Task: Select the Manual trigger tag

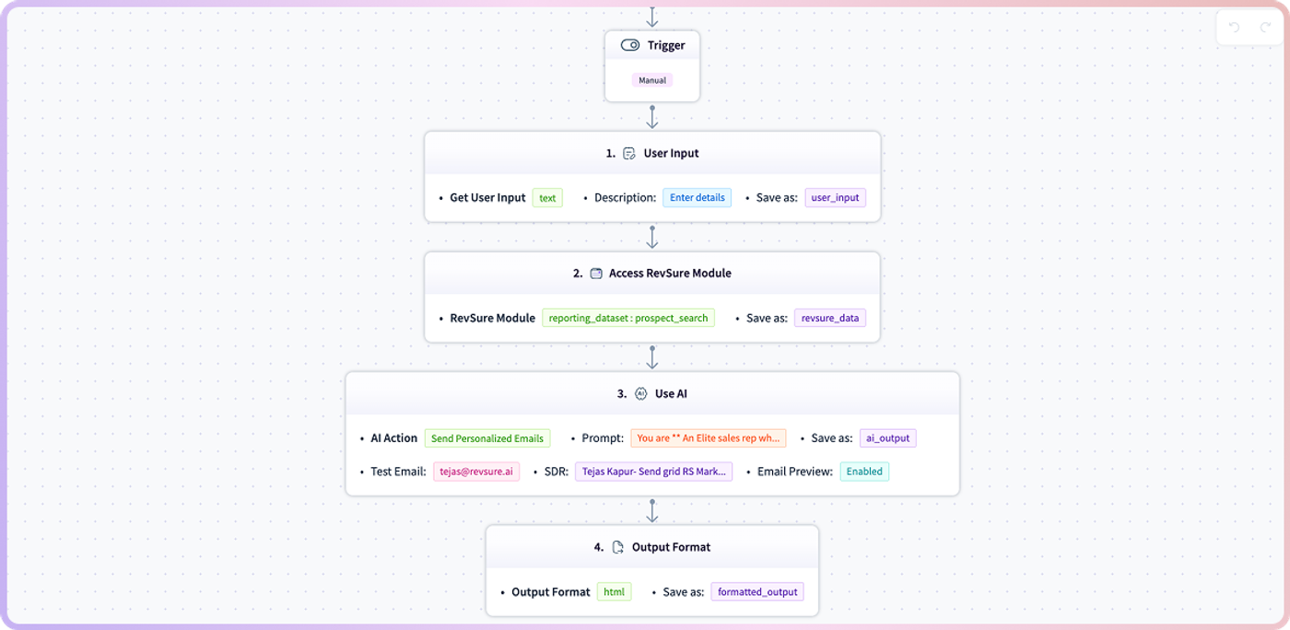Action: click(x=652, y=80)
